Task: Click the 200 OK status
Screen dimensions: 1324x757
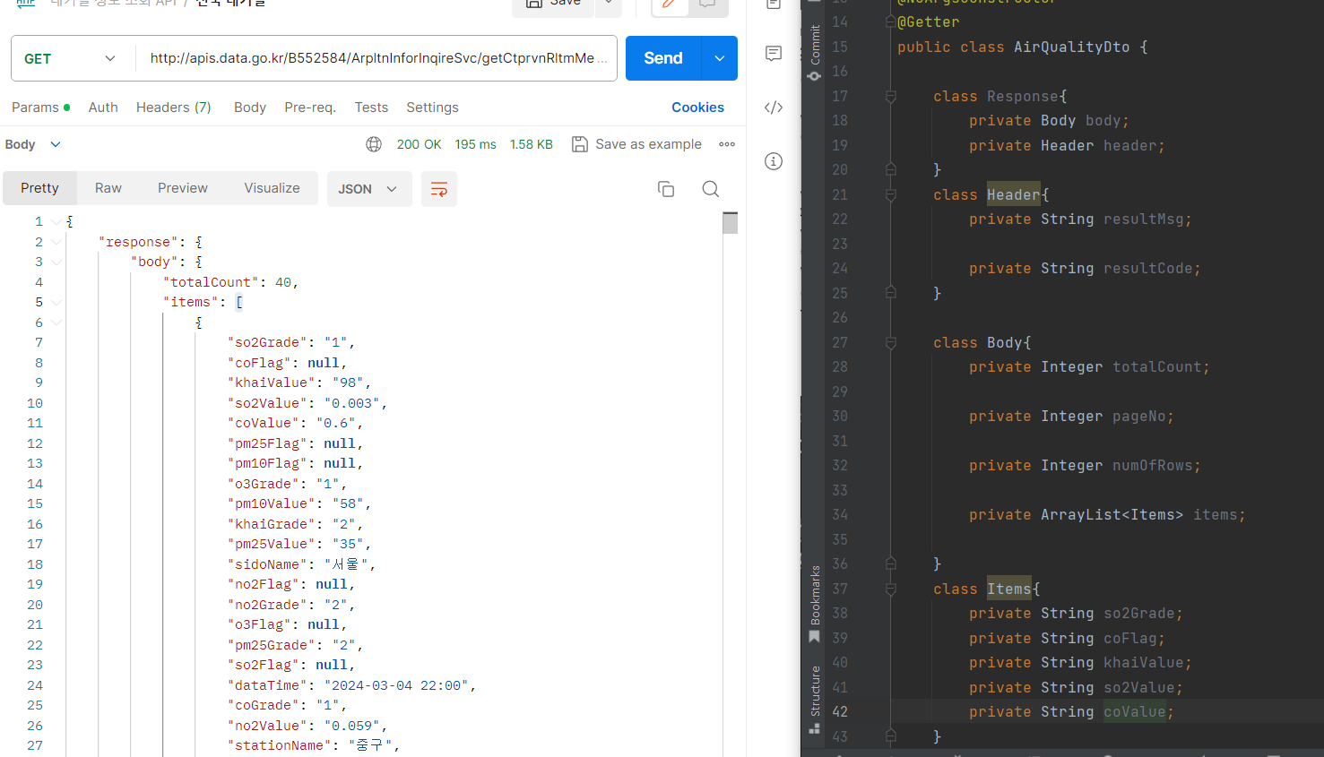Action: [x=419, y=144]
